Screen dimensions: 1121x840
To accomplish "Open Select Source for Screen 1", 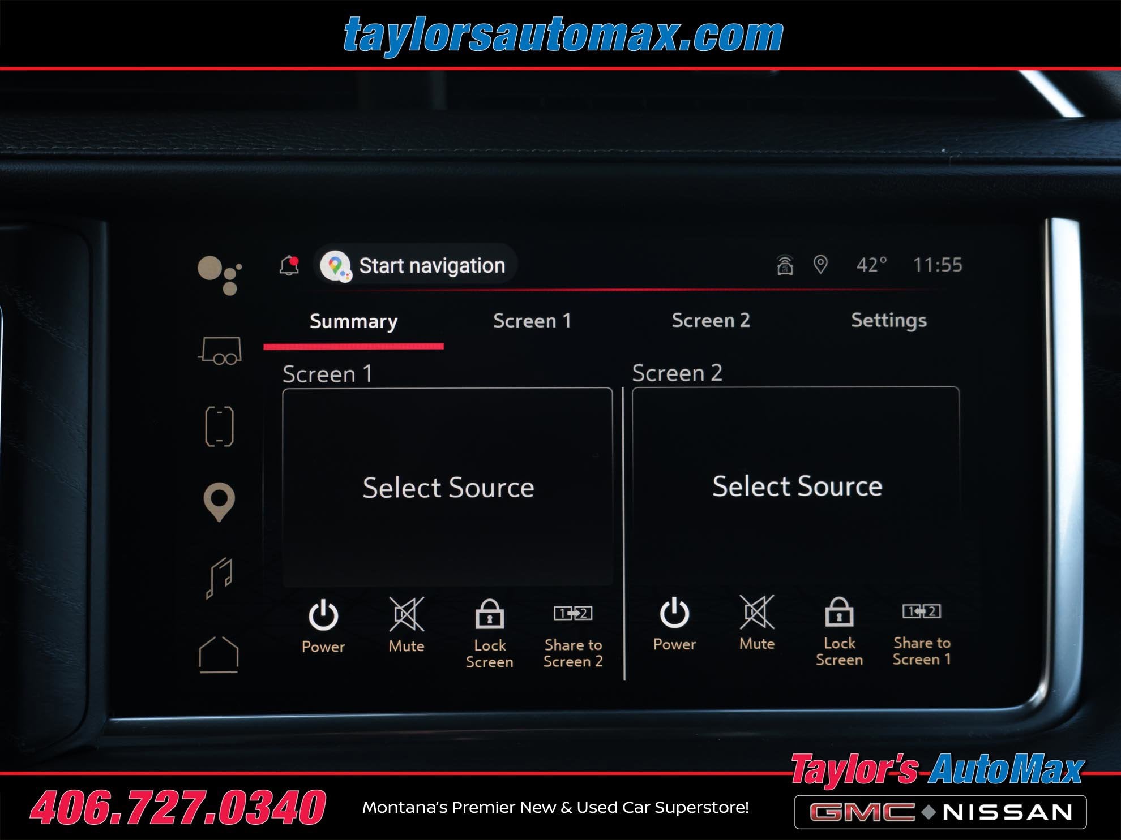I will coord(447,486).
